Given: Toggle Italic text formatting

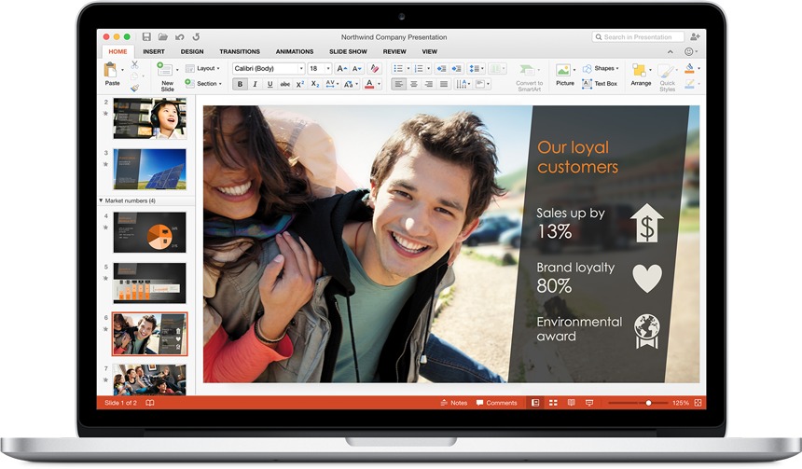Looking at the screenshot, I should click(x=256, y=84).
